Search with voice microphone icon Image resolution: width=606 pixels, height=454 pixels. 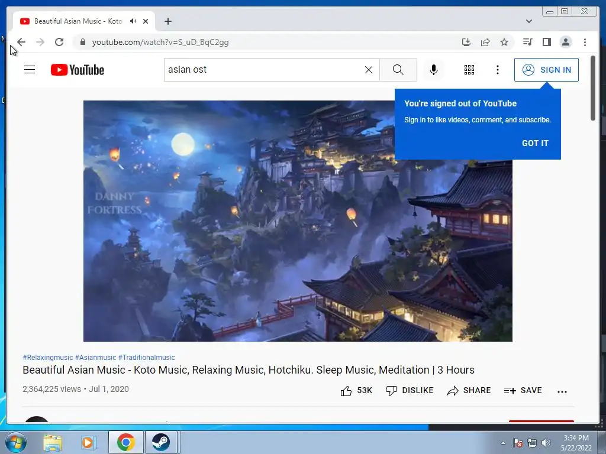point(434,70)
